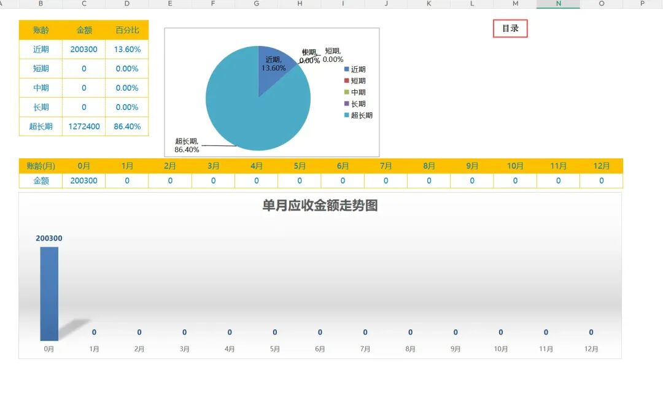Select the 账龄 table header cell
This screenshot has height=400, width=663.
tap(41, 30)
